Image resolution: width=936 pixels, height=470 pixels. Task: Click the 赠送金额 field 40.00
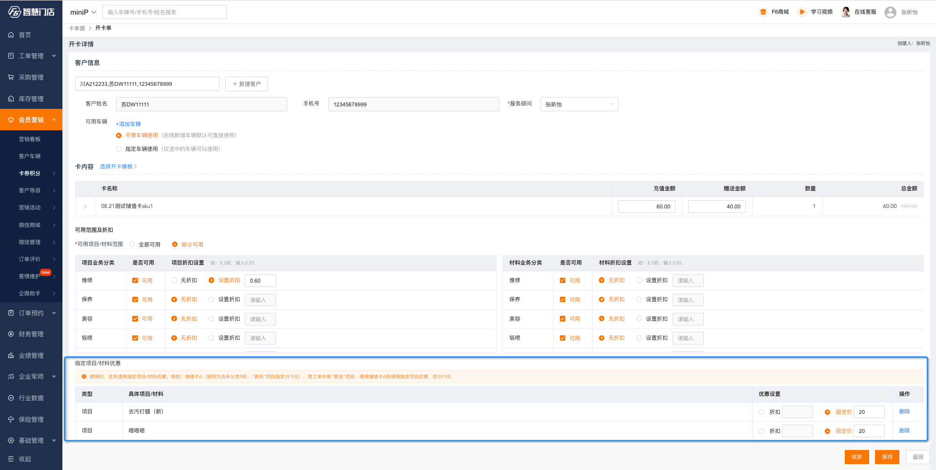click(x=717, y=206)
